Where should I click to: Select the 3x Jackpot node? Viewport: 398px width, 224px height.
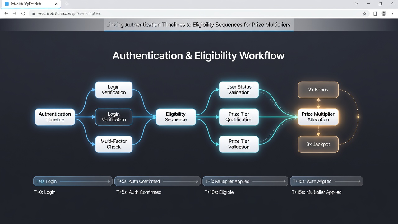tap(318, 144)
